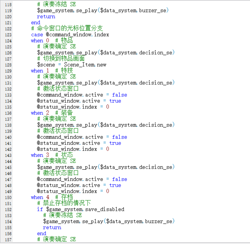This screenshot has width=250, height=244.
Task: Click the 'return' keyword on line 120
Action: pos(46,17)
